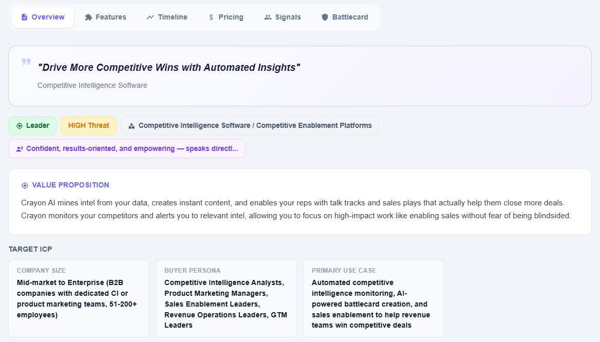The height and width of the screenshot is (342, 600).
Task: Click the document icon on Overview tab
Action: pos(24,17)
